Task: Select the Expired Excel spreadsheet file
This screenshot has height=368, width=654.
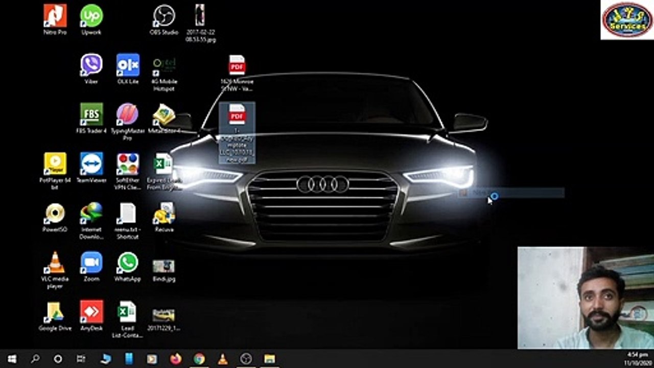Action: point(164,171)
